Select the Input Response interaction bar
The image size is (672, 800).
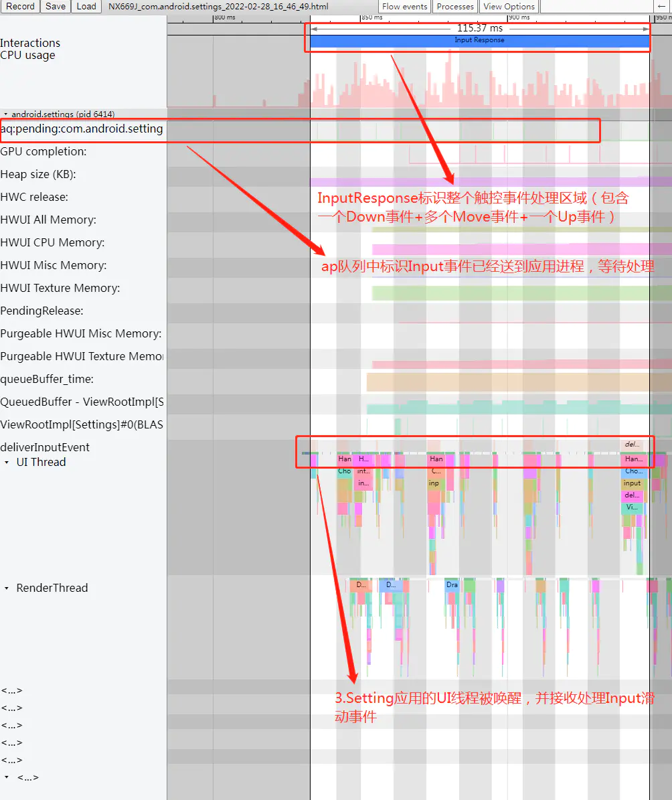480,41
